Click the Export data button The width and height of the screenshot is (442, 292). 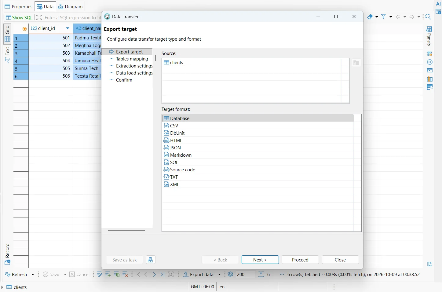pyautogui.click(x=198, y=274)
